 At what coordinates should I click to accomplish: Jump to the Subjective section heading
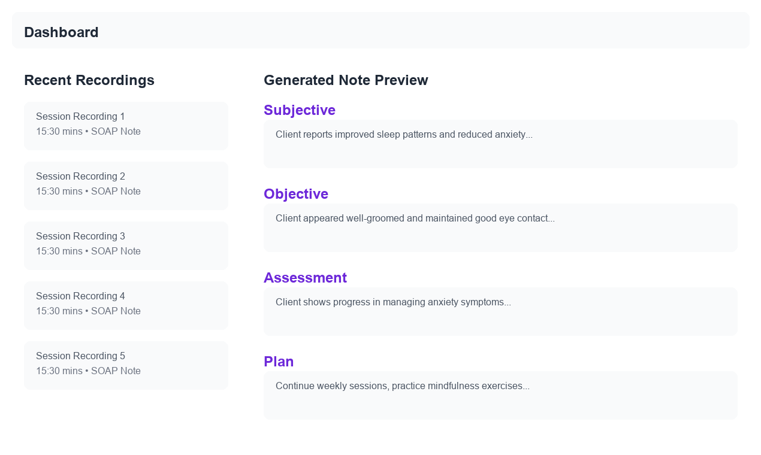pyautogui.click(x=300, y=110)
